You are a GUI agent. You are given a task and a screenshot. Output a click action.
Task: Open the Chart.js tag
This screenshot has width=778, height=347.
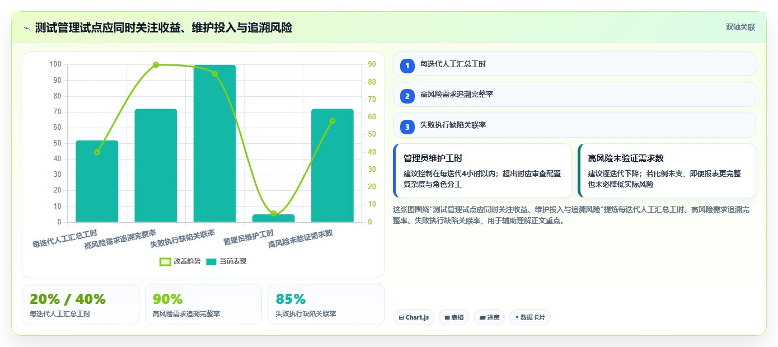click(x=414, y=317)
